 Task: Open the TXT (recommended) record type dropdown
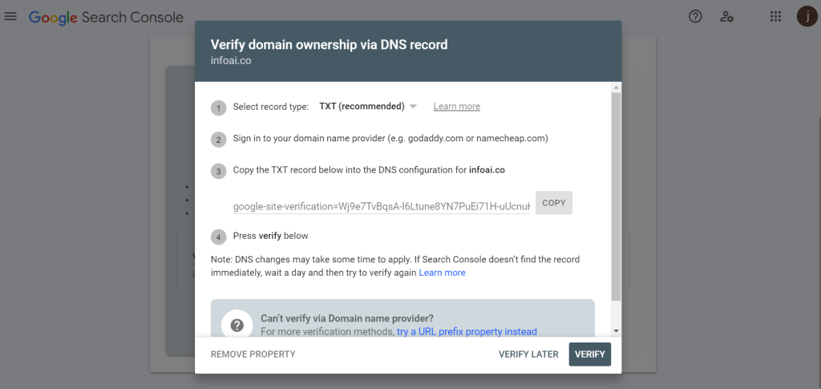[x=367, y=107]
